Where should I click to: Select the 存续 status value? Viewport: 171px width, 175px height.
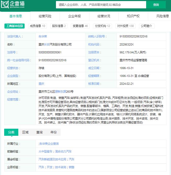pyautogui.click(x=41, y=68)
